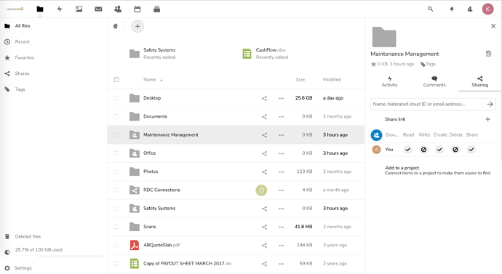
Task: Favorite Maintenance Management with the star
Action: 373,64
